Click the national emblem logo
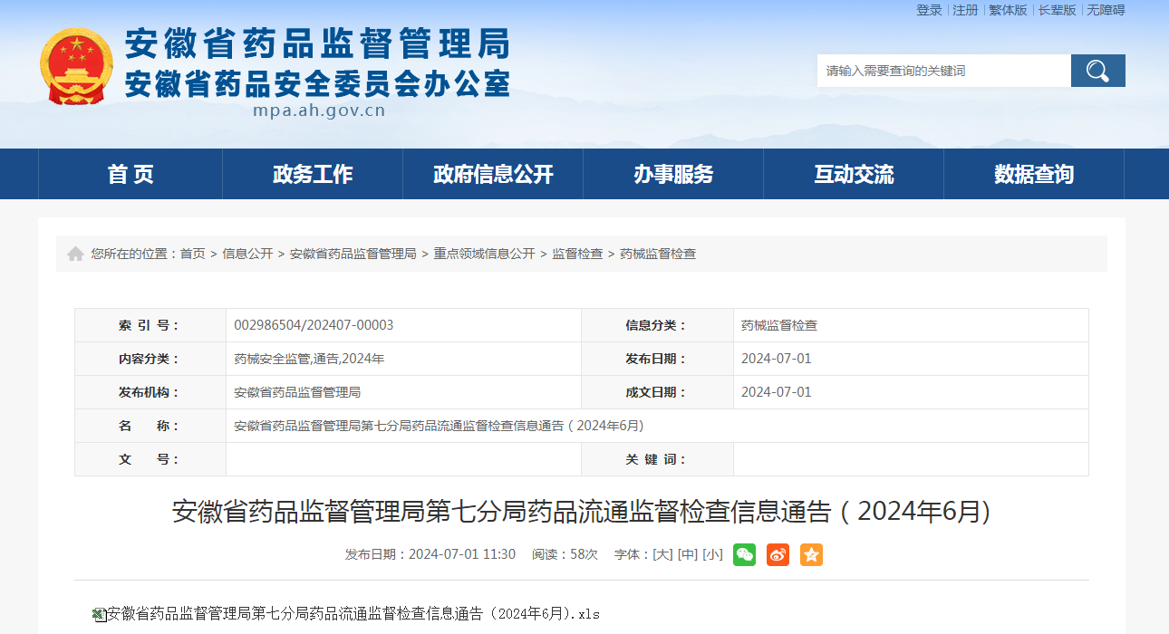The image size is (1169, 634). (x=76, y=66)
